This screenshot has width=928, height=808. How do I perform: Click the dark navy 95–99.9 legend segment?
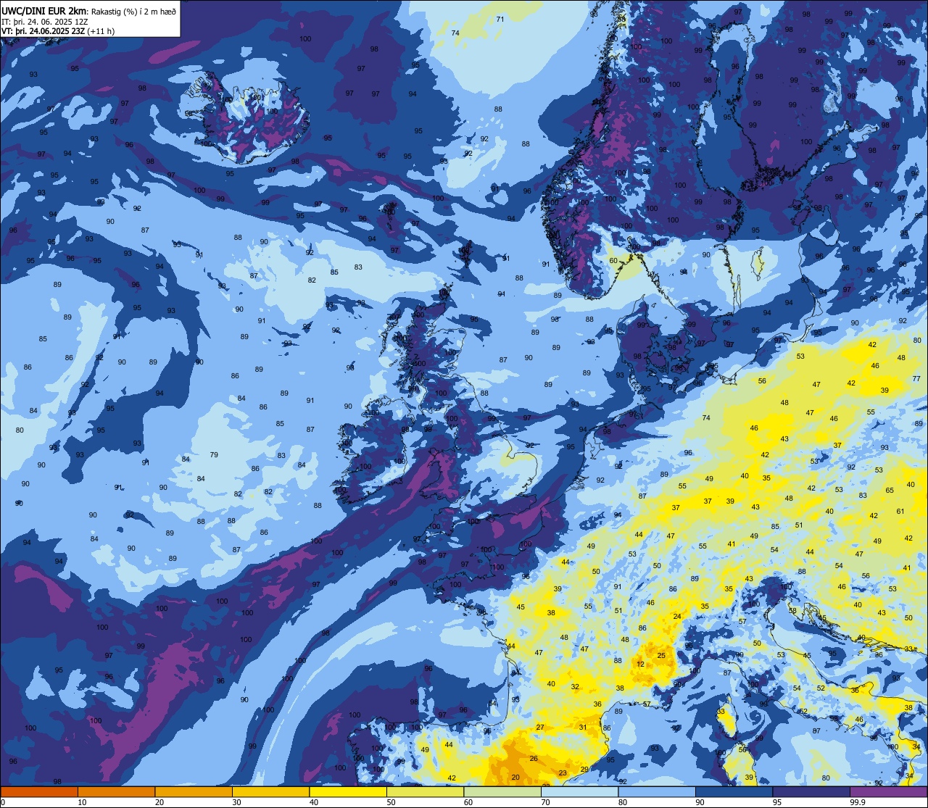pyautogui.click(x=811, y=791)
